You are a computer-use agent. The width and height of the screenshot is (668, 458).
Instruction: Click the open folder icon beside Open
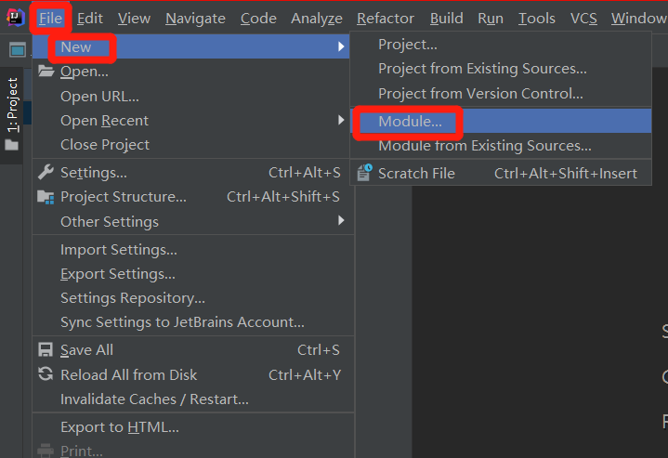[46, 72]
